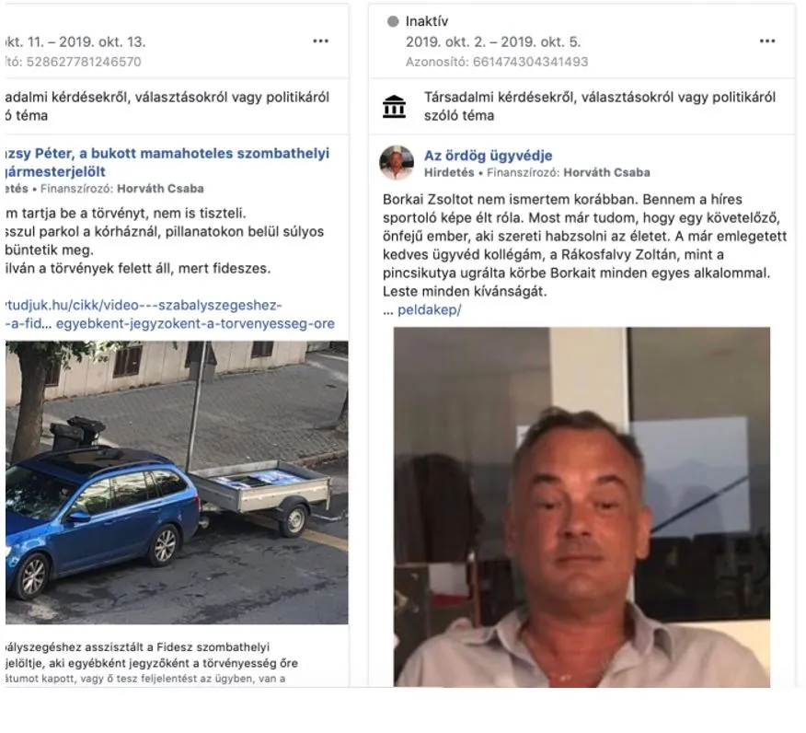The width and height of the screenshot is (806, 733).
Task: Click the grey Inaktív status dot
Action: click(x=393, y=21)
